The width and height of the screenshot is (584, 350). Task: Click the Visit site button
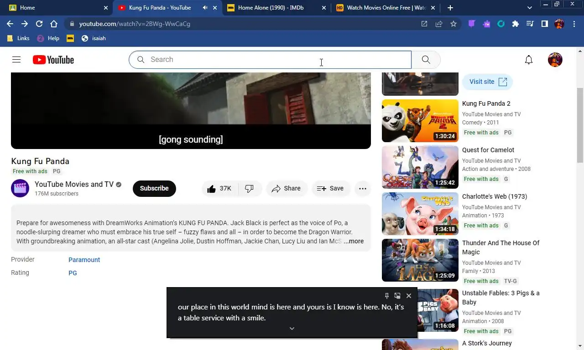(x=487, y=82)
